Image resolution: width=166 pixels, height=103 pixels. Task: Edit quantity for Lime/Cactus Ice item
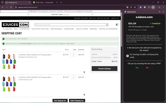click(x=73, y=77)
